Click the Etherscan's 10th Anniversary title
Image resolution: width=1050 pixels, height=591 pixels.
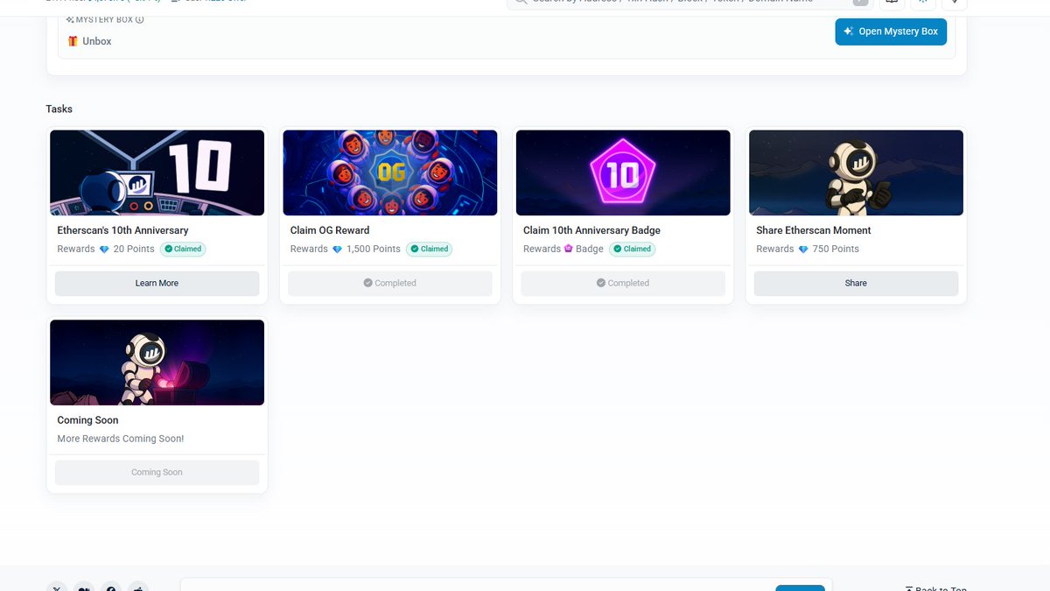[x=122, y=230]
